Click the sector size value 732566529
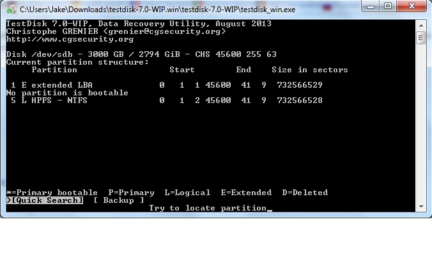The height and width of the screenshot is (272, 432). (300, 85)
